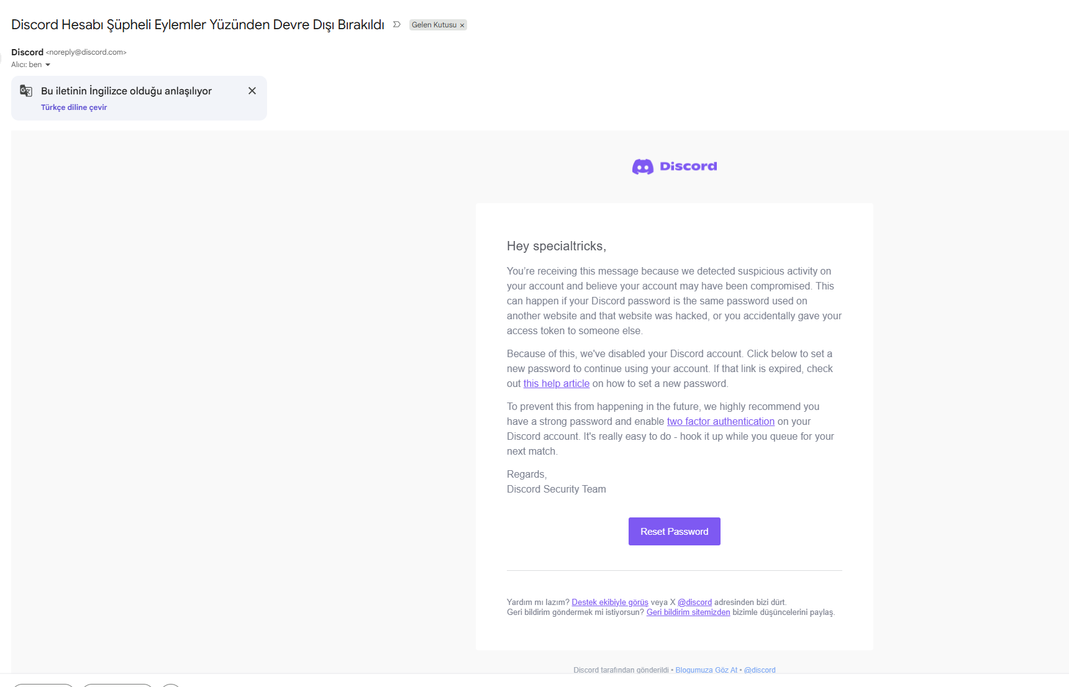
Task: Expand the recipient details arrow
Action: coord(48,65)
